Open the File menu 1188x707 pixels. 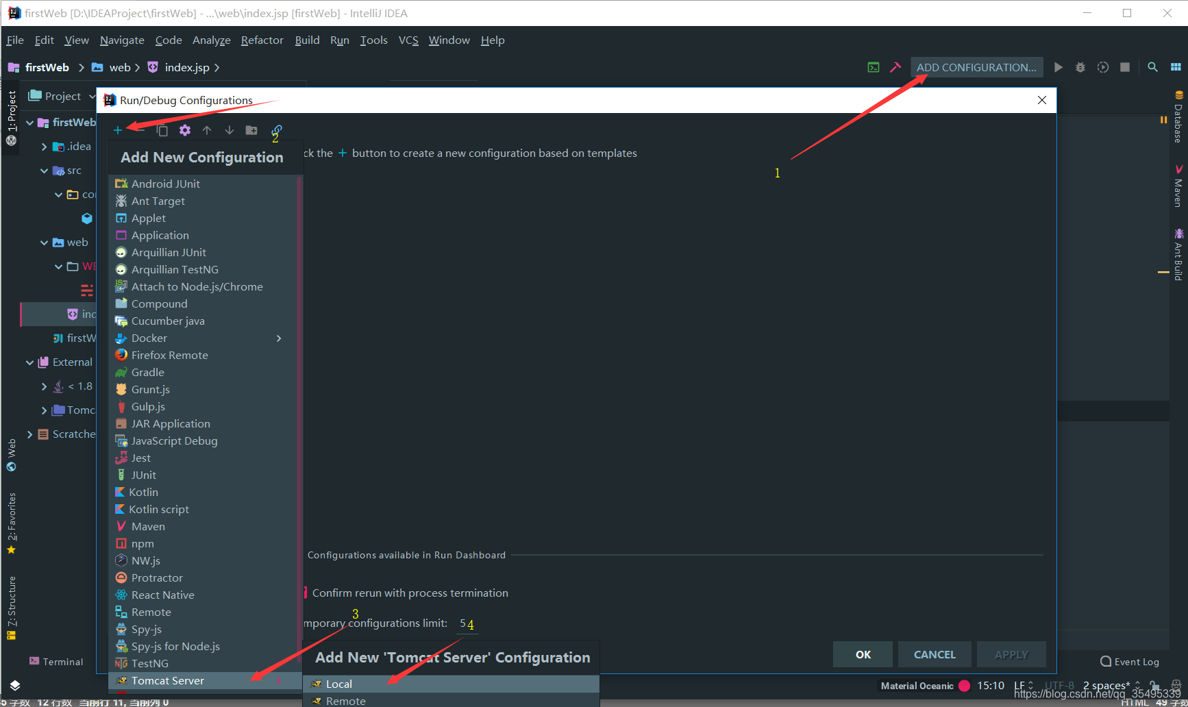click(x=15, y=40)
